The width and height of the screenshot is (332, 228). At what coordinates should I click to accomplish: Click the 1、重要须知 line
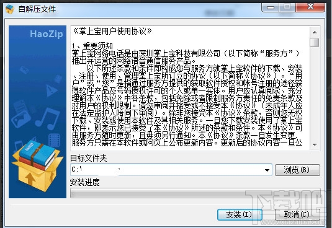click(x=92, y=46)
